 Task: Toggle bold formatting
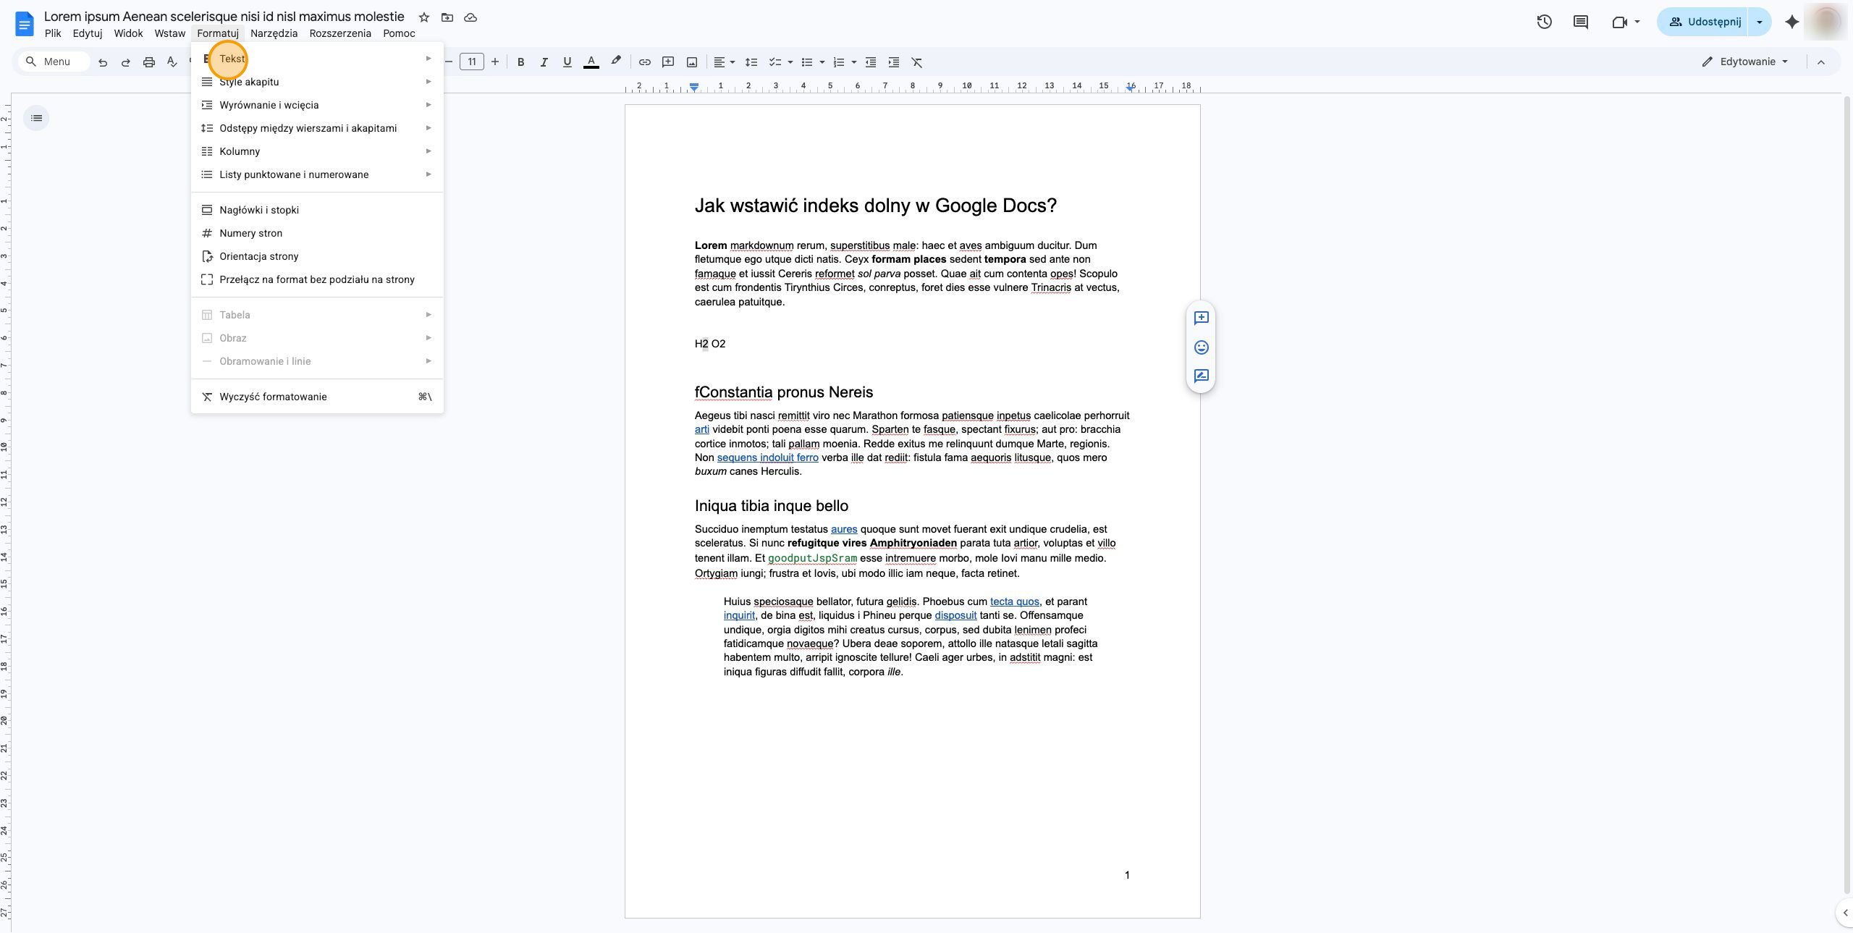(520, 62)
